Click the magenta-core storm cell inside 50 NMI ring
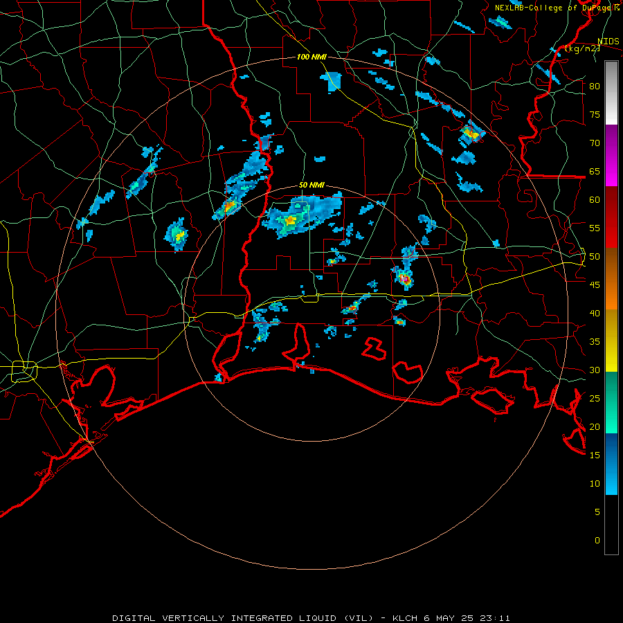 coord(405,278)
